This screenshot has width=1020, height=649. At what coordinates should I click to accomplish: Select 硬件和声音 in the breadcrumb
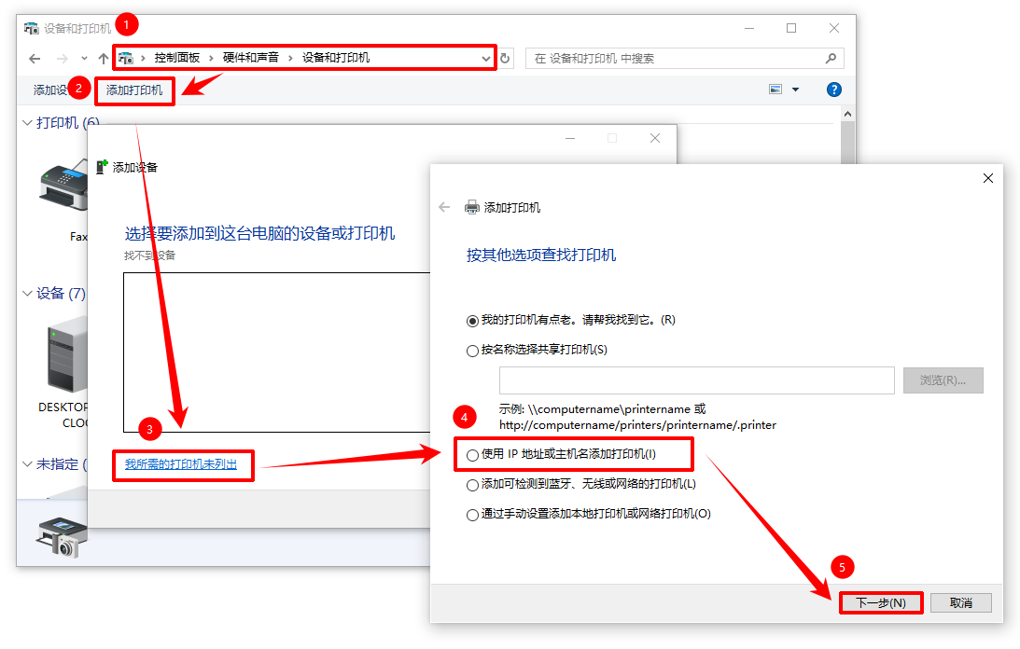[x=250, y=58]
